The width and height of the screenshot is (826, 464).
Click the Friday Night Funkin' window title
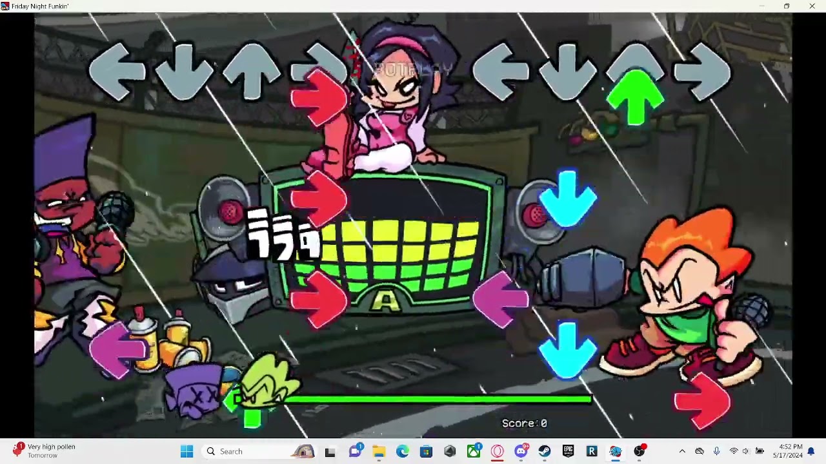coord(40,6)
